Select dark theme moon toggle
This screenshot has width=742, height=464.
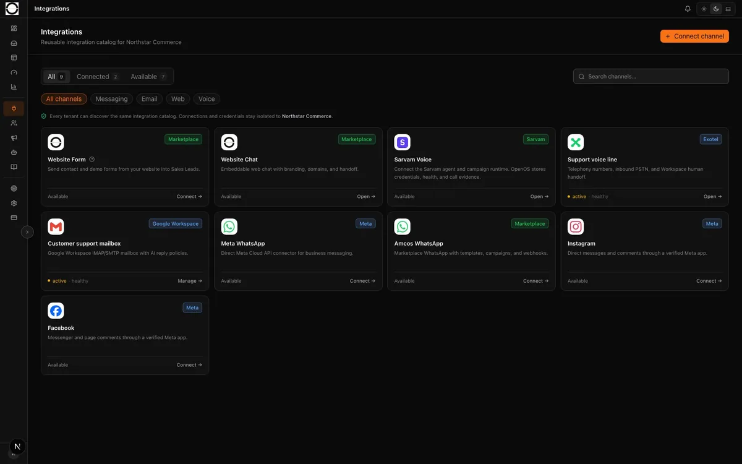coord(716,9)
